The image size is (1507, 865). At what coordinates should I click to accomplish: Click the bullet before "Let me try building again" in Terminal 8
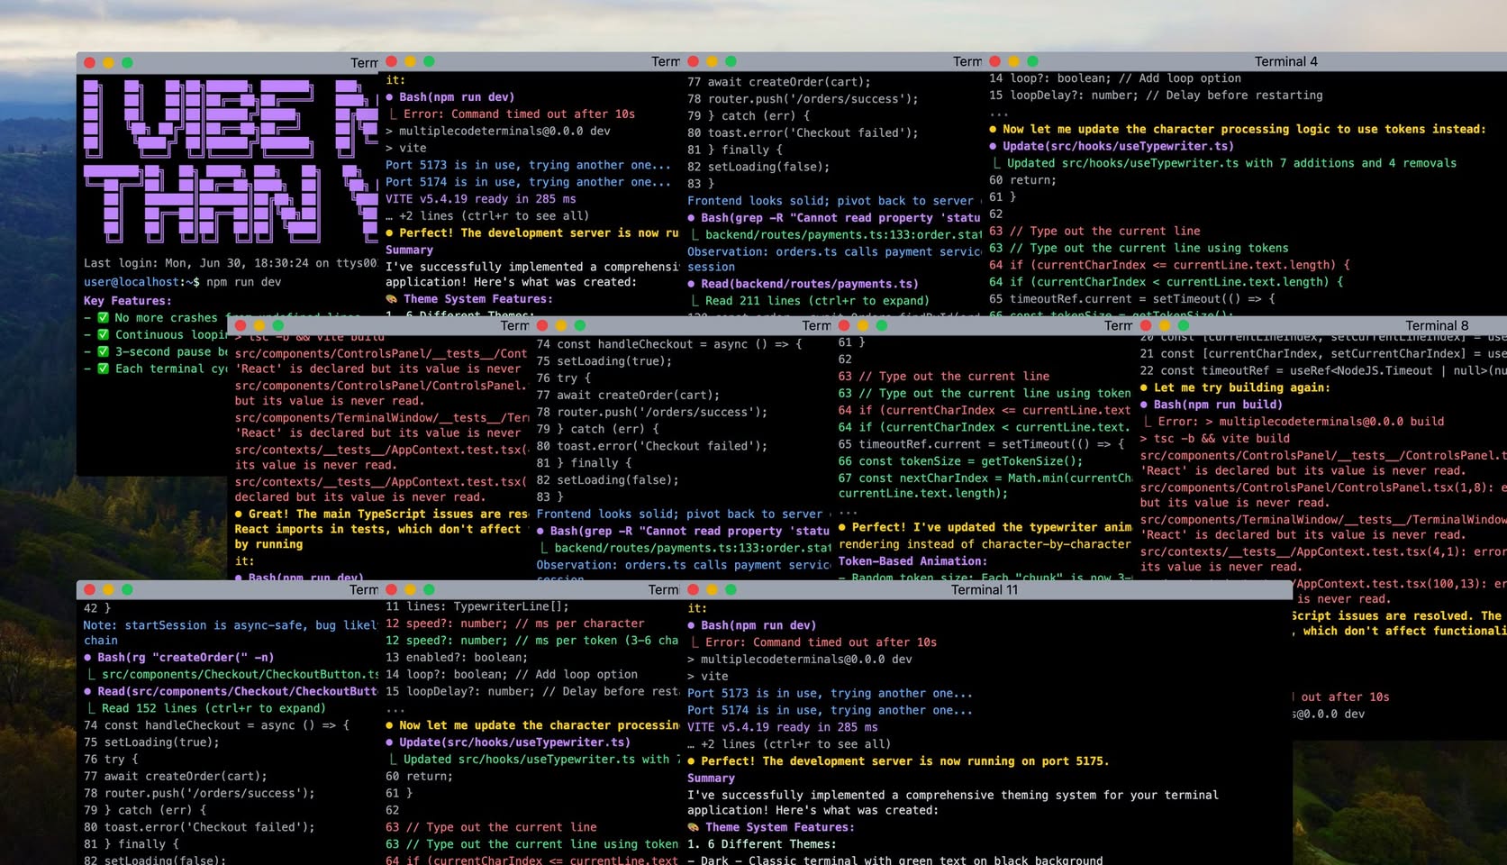[x=1144, y=387]
